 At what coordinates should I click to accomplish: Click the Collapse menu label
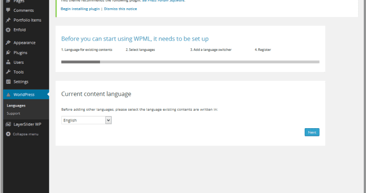pyautogui.click(x=25, y=134)
